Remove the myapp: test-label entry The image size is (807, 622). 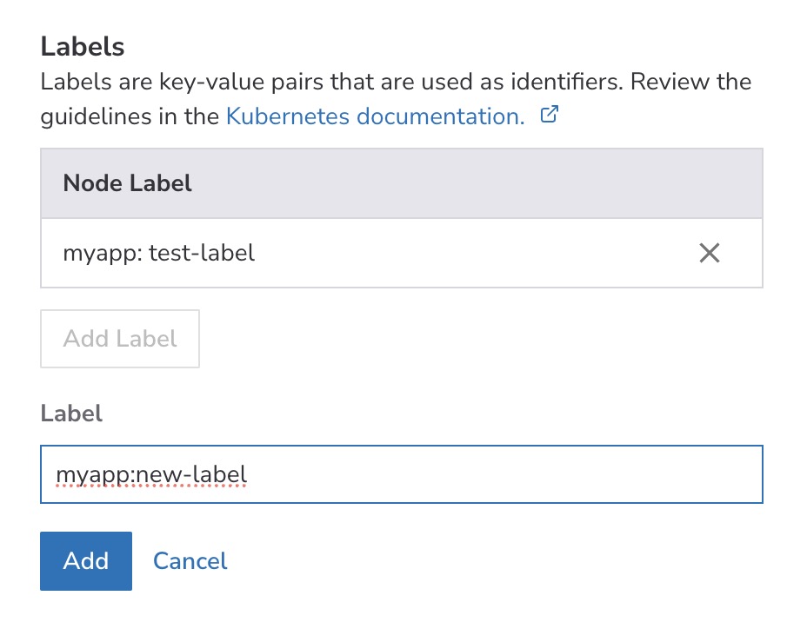point(710,253)
